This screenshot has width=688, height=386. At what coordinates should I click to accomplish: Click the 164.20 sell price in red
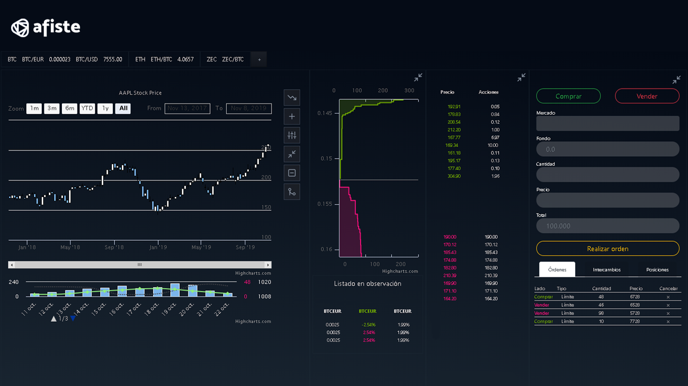tap(450, 299)
